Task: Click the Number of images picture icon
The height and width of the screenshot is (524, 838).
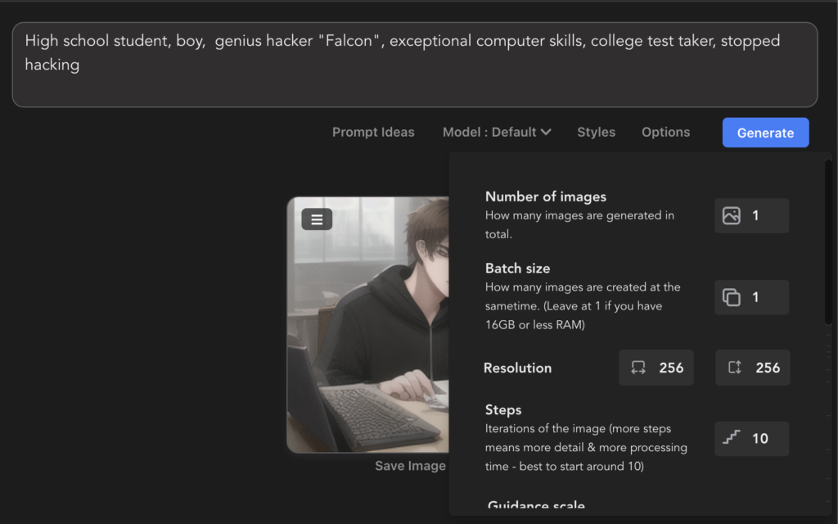Action: point(732,216)
